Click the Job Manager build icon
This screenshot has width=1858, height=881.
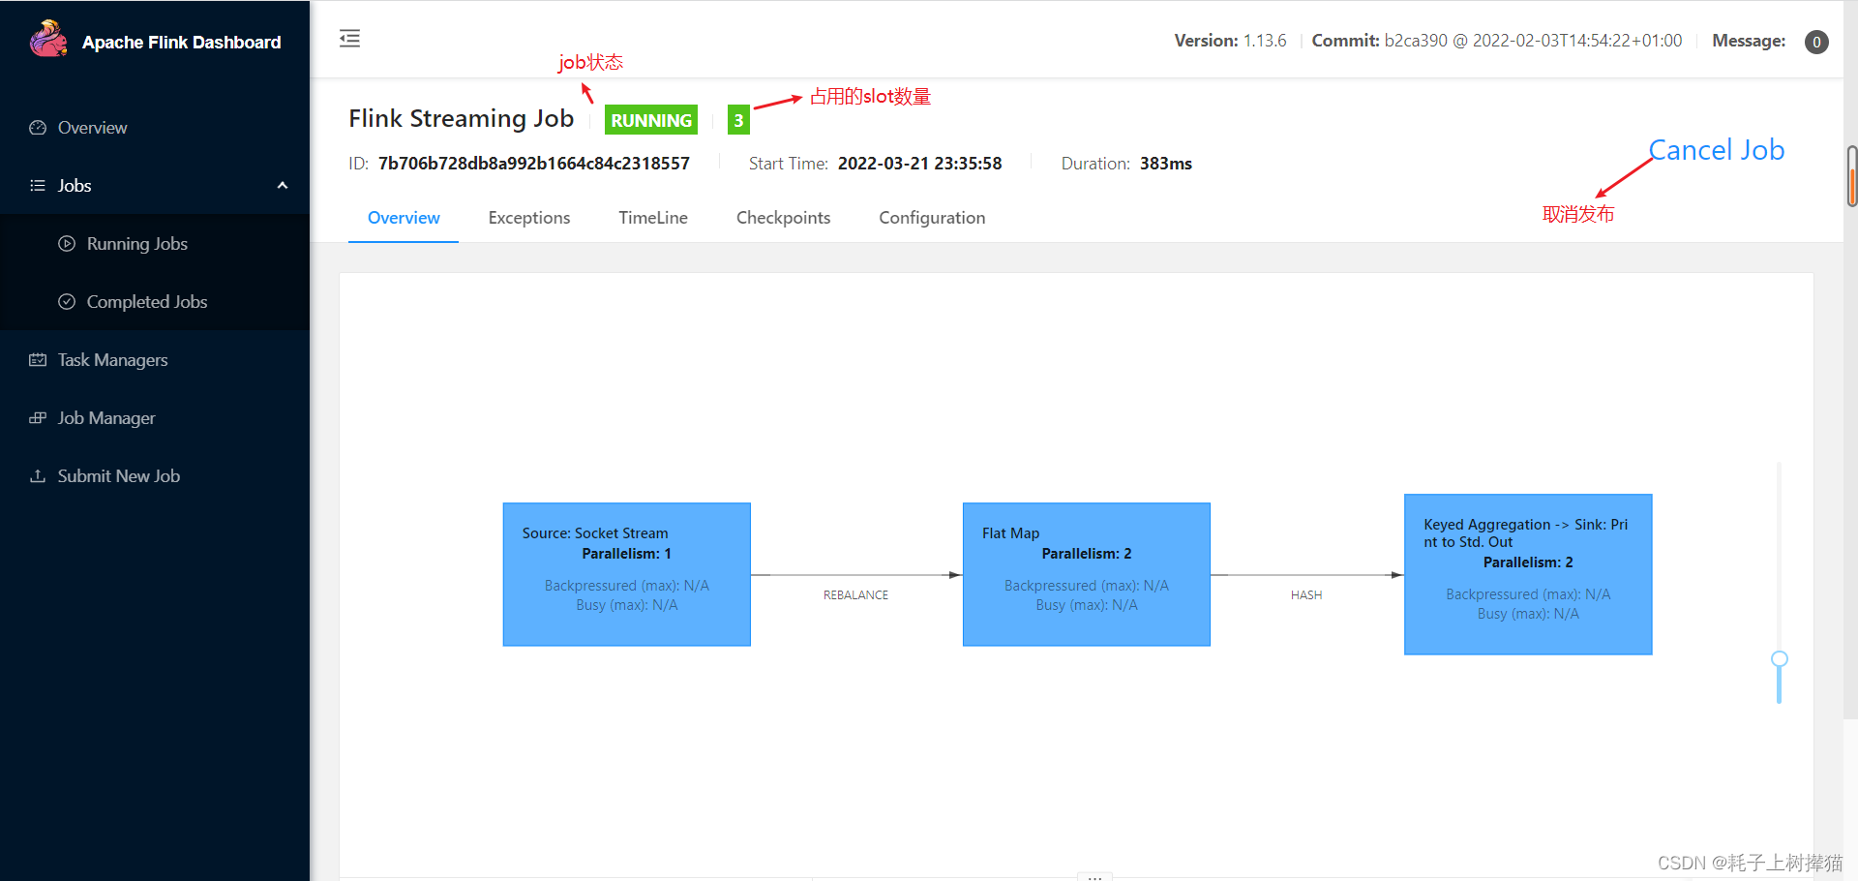(38, 418)
